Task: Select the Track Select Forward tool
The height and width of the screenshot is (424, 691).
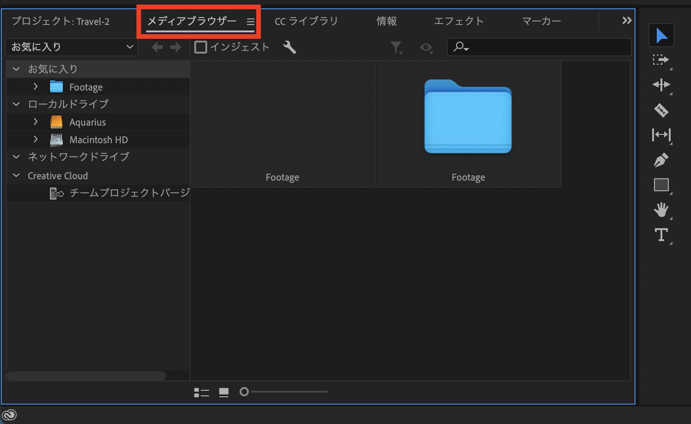Action: (x=661, y=60)
